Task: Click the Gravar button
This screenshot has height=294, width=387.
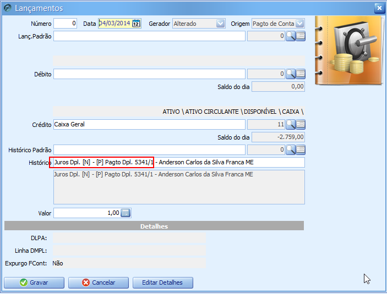Action: (34, 282)
